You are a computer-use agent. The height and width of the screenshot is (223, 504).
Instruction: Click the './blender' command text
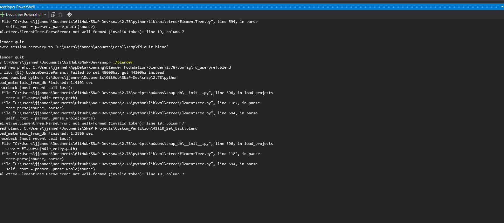[x=123, y=62]
